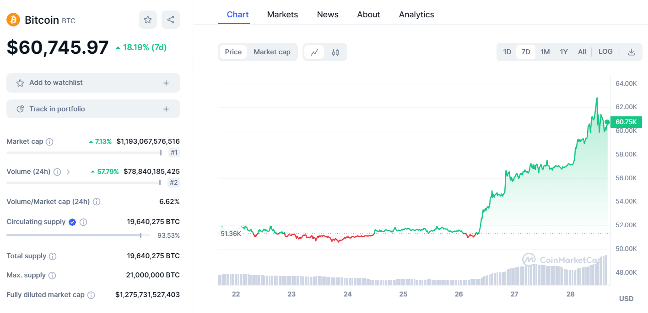
Task: Switch to line chart view icon
Action: click(314, 52)
